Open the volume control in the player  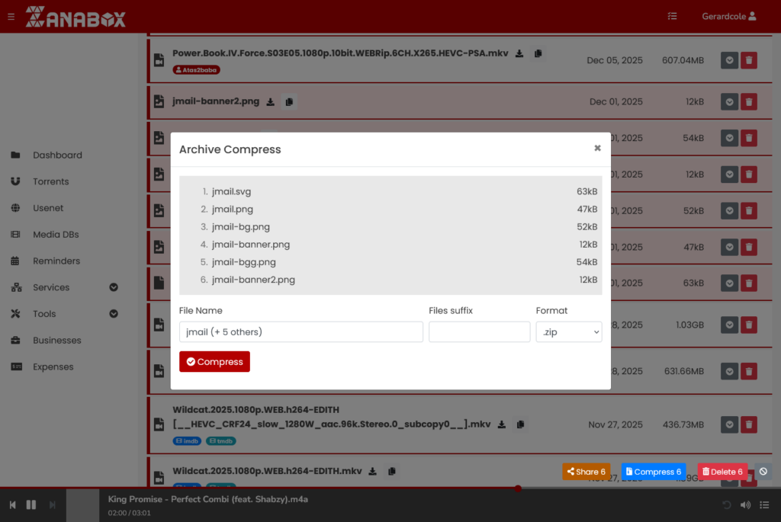pyautogui.click(x=745, y=504)
